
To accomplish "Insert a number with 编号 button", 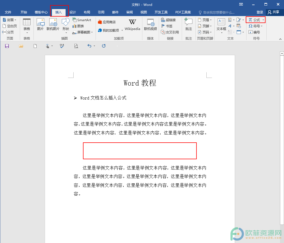I will (254, 32).
